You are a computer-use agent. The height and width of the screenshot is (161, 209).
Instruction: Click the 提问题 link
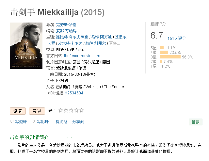[x=62, y=122]
